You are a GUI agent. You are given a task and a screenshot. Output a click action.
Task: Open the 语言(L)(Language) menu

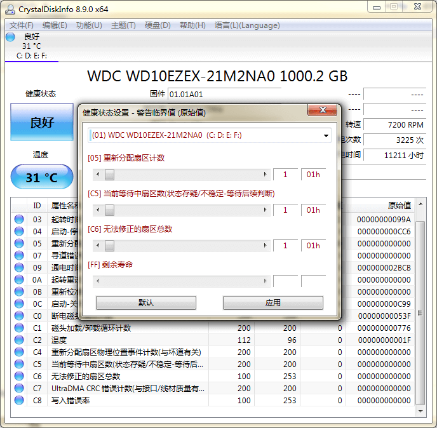tap(247, 25)
